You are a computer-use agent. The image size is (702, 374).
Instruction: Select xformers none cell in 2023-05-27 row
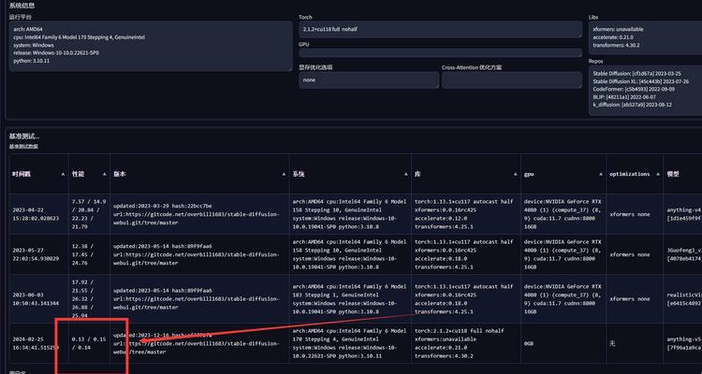(x=635, y=254)
